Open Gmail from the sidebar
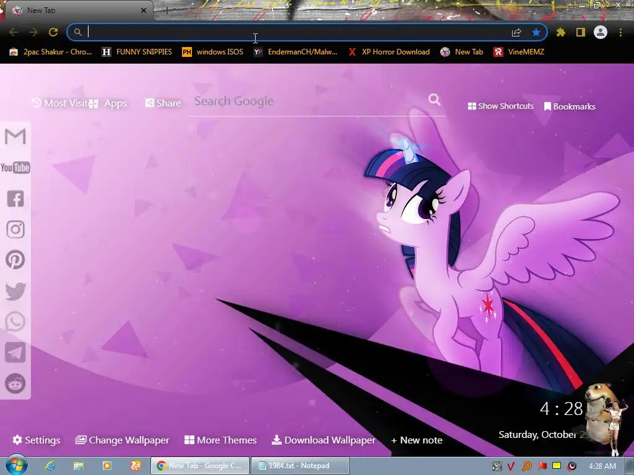 [15, 137]
